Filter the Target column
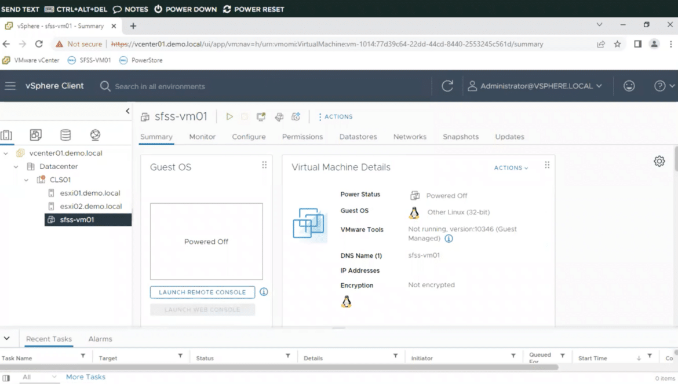This screenshot has height=384, width=678. click(x=180, y=356)
